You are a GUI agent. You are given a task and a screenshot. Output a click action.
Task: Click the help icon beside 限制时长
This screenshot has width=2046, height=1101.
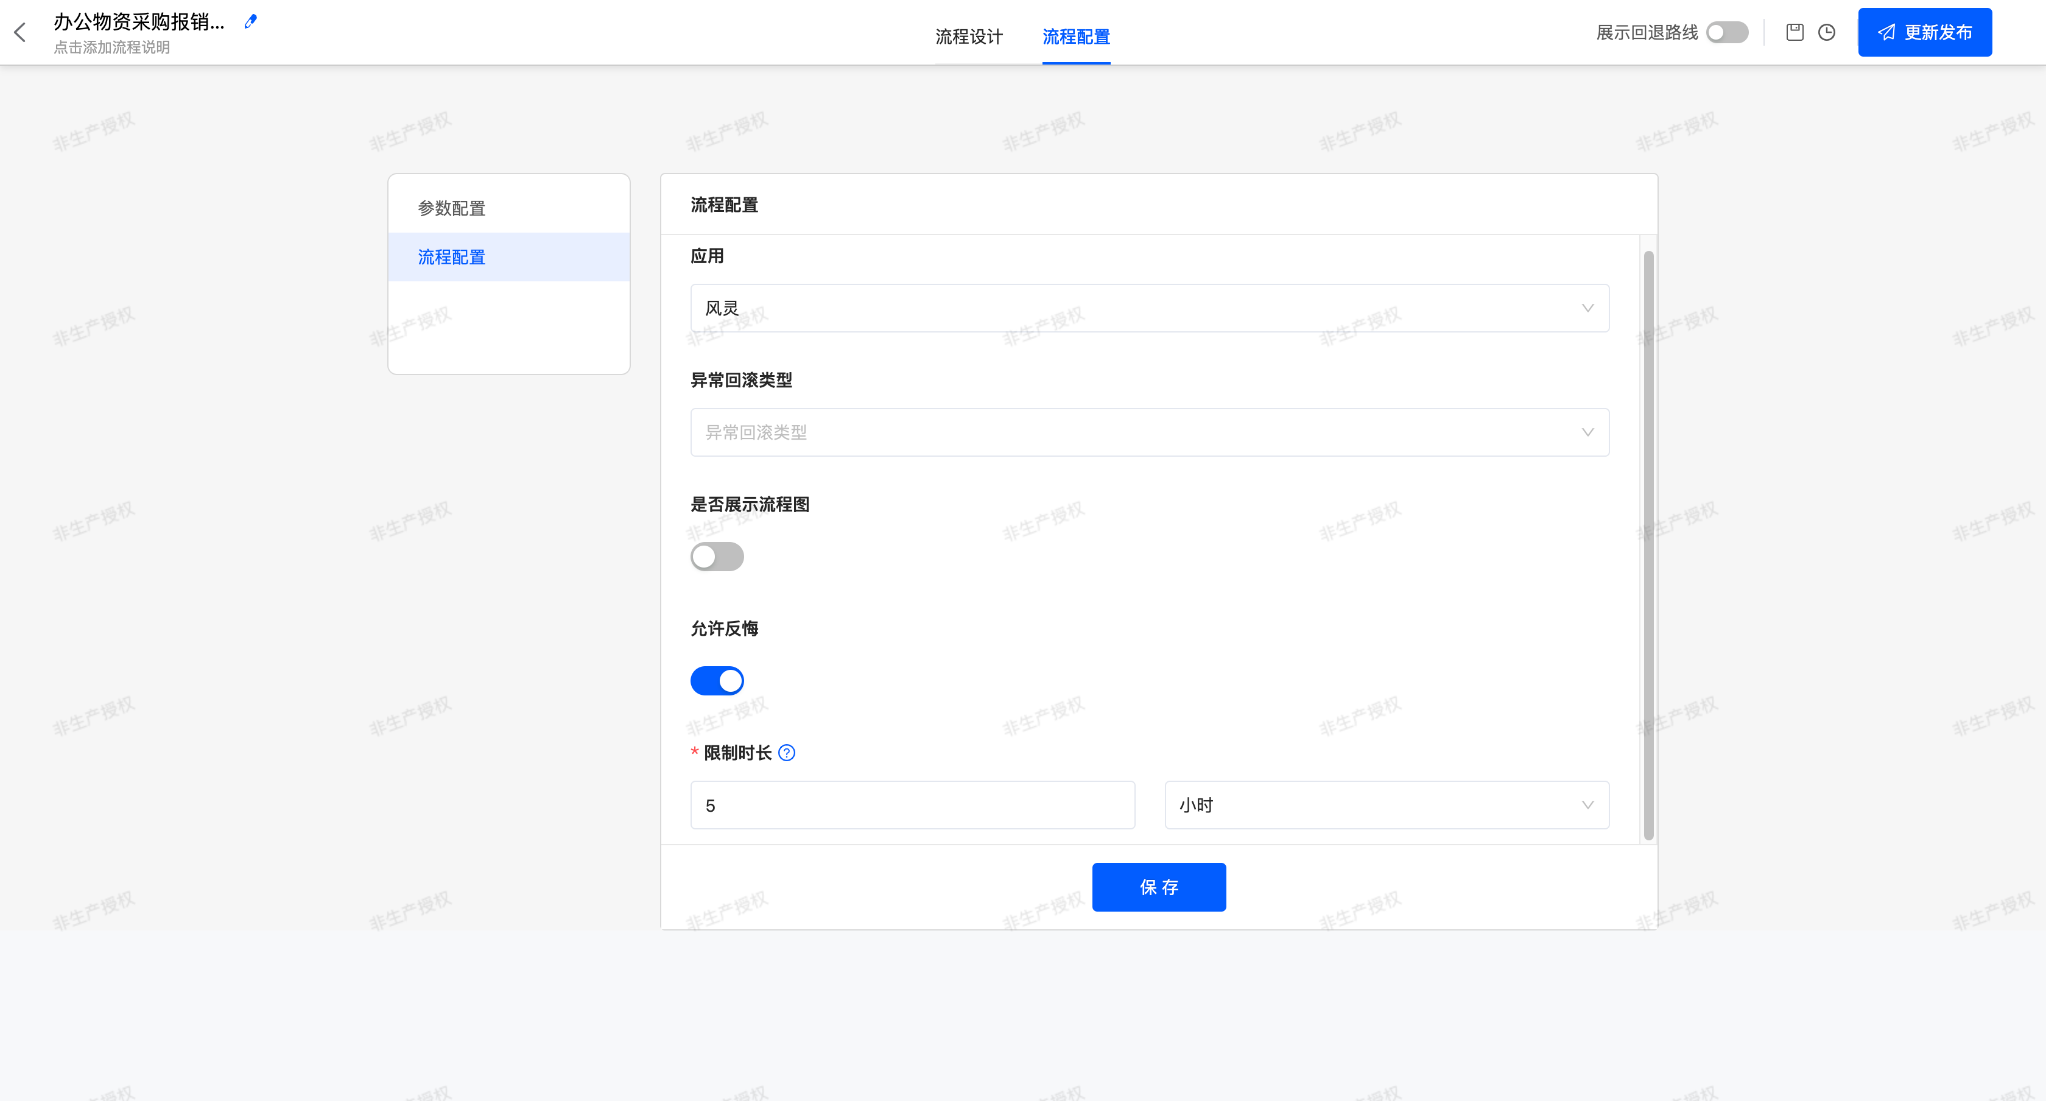click(786, 753)
